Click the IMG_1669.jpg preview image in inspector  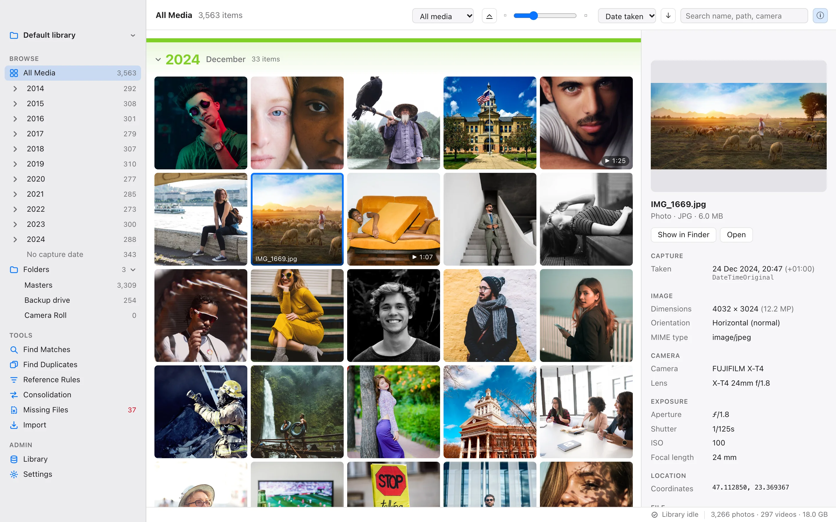[738, 126]
